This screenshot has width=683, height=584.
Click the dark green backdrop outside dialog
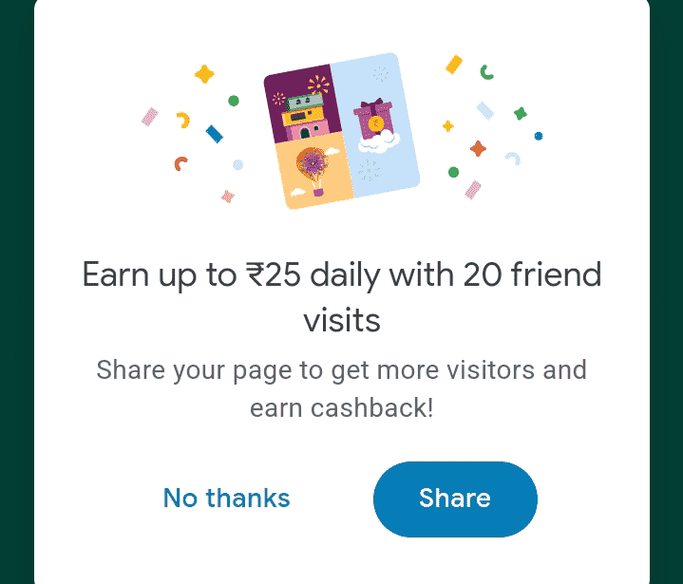coord(16,285)
